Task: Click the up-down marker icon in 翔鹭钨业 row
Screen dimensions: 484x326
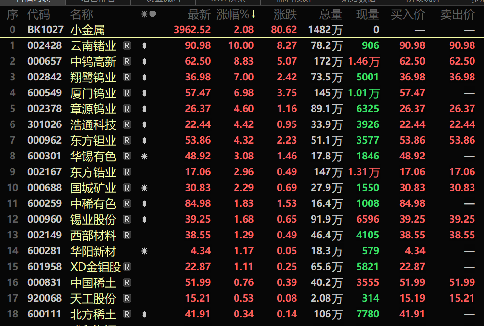Action: 144,77
